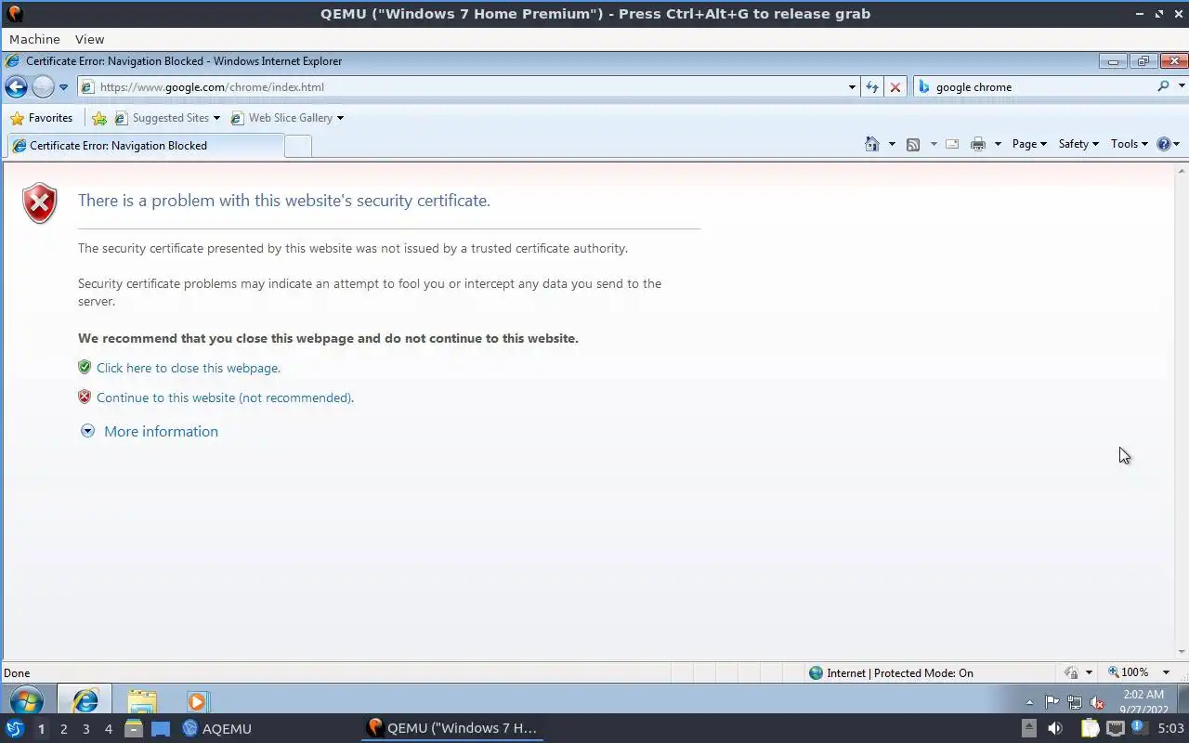1189x743 pixels.
Task: Click the RSS feeds icon
Action: 913,144
